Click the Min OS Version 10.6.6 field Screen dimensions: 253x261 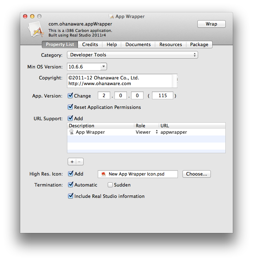click(x=84, y=67)
